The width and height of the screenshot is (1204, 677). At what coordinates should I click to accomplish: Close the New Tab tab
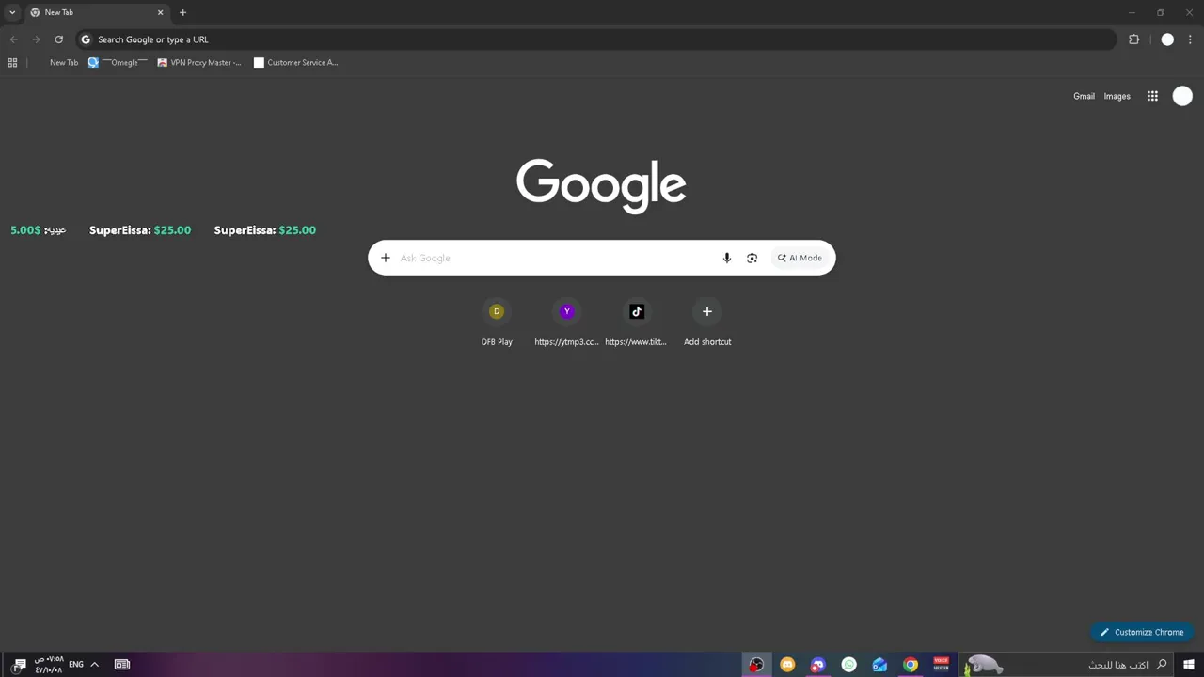(160, 12)
